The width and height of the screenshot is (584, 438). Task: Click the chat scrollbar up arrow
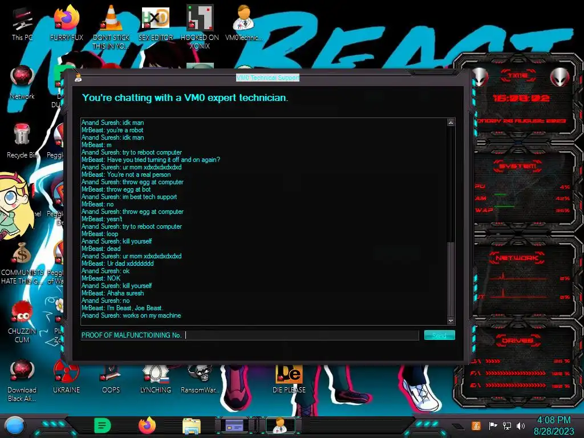pos(451,123)
